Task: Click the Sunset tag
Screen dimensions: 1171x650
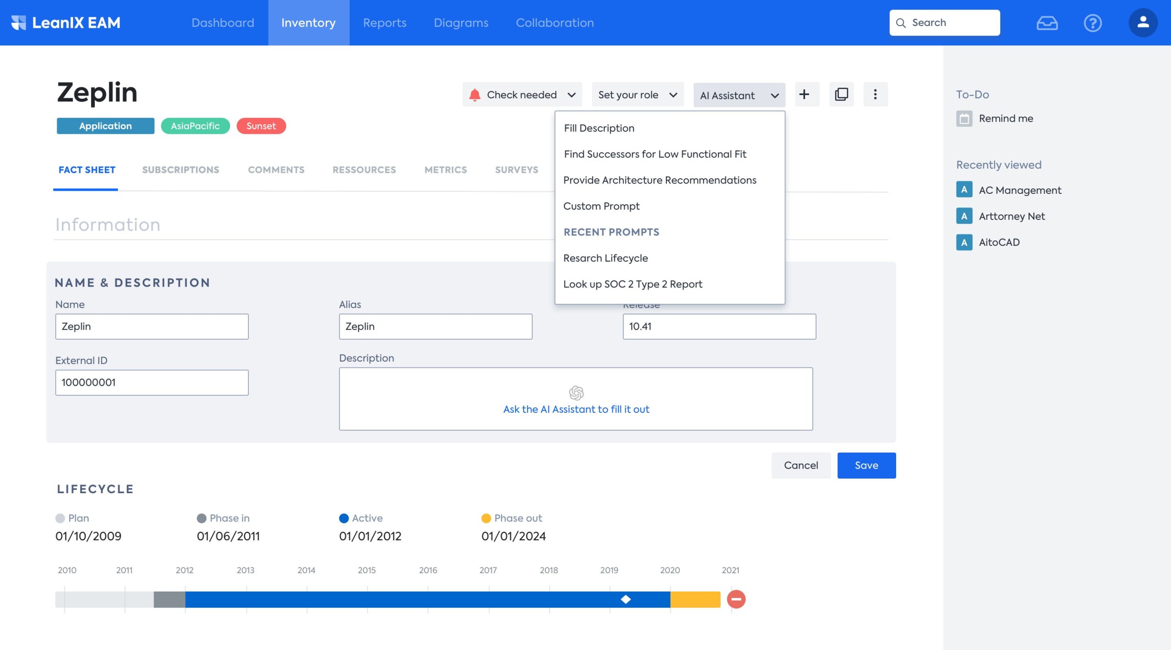Action: coord(261,126)
